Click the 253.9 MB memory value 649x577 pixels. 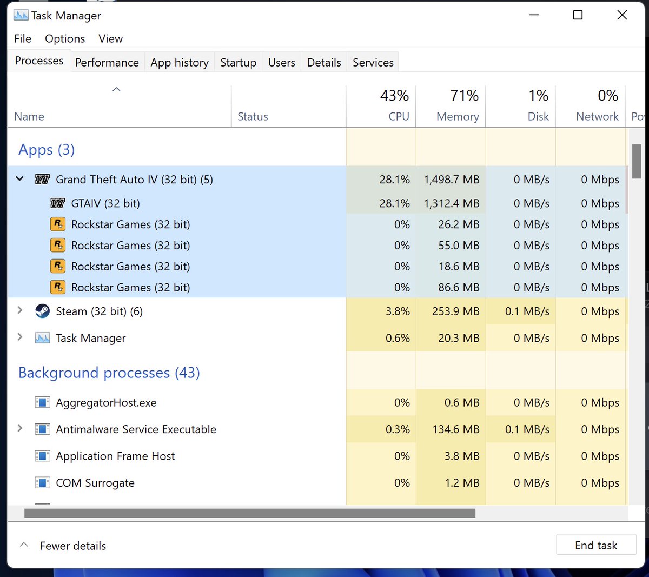(456, 311)
